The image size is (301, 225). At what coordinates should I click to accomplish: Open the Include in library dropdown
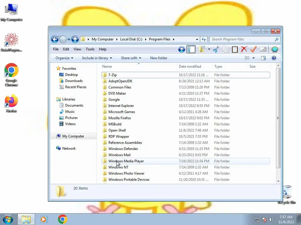tap(97, 58)
